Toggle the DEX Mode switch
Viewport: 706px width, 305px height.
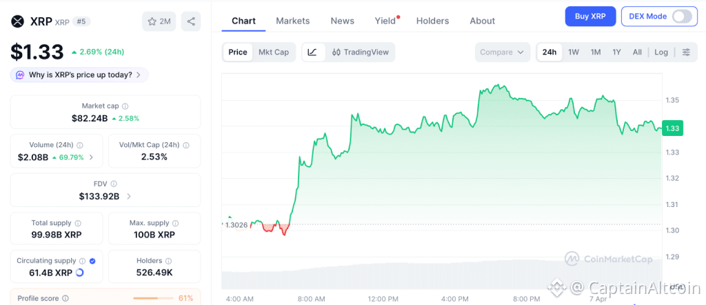pos(681,16)
